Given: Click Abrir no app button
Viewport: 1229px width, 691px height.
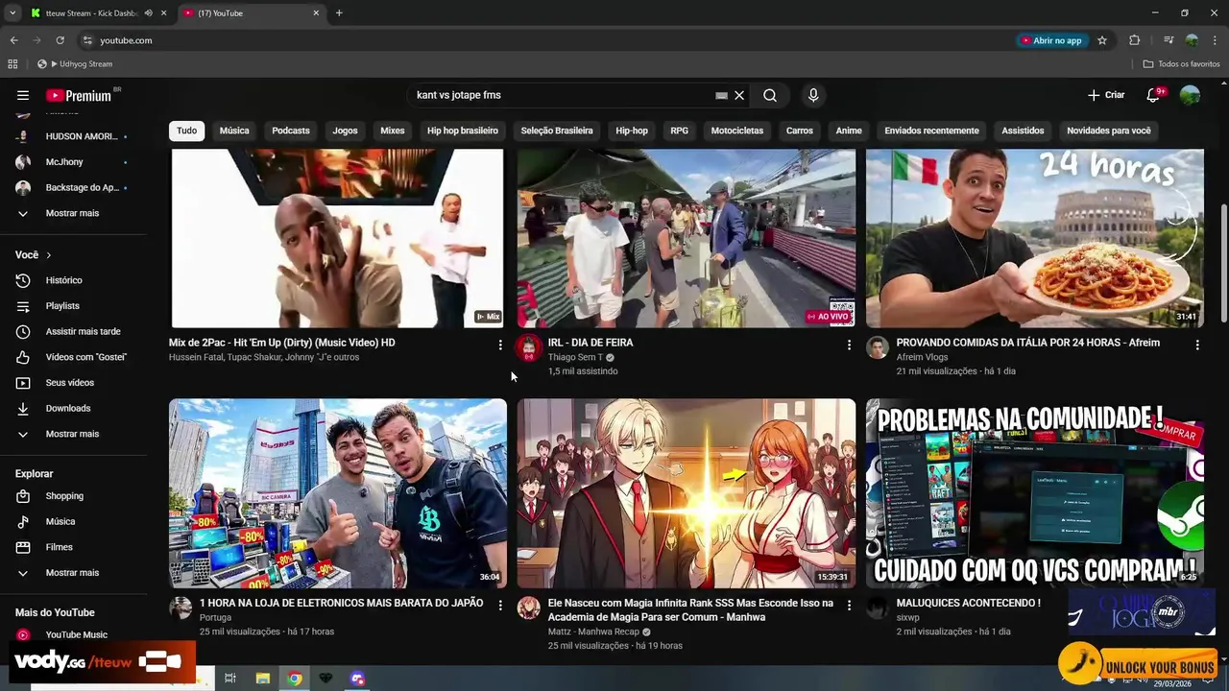Looking at the screenshot, I should click(1051, 40).
